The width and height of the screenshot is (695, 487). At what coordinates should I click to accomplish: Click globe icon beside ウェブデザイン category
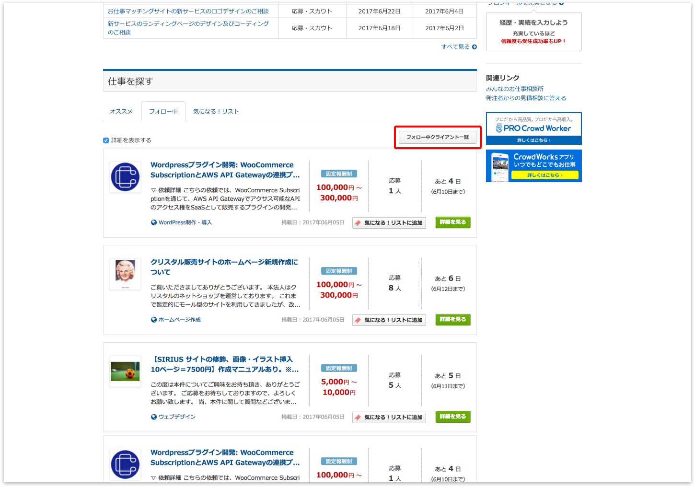(154, 417)
